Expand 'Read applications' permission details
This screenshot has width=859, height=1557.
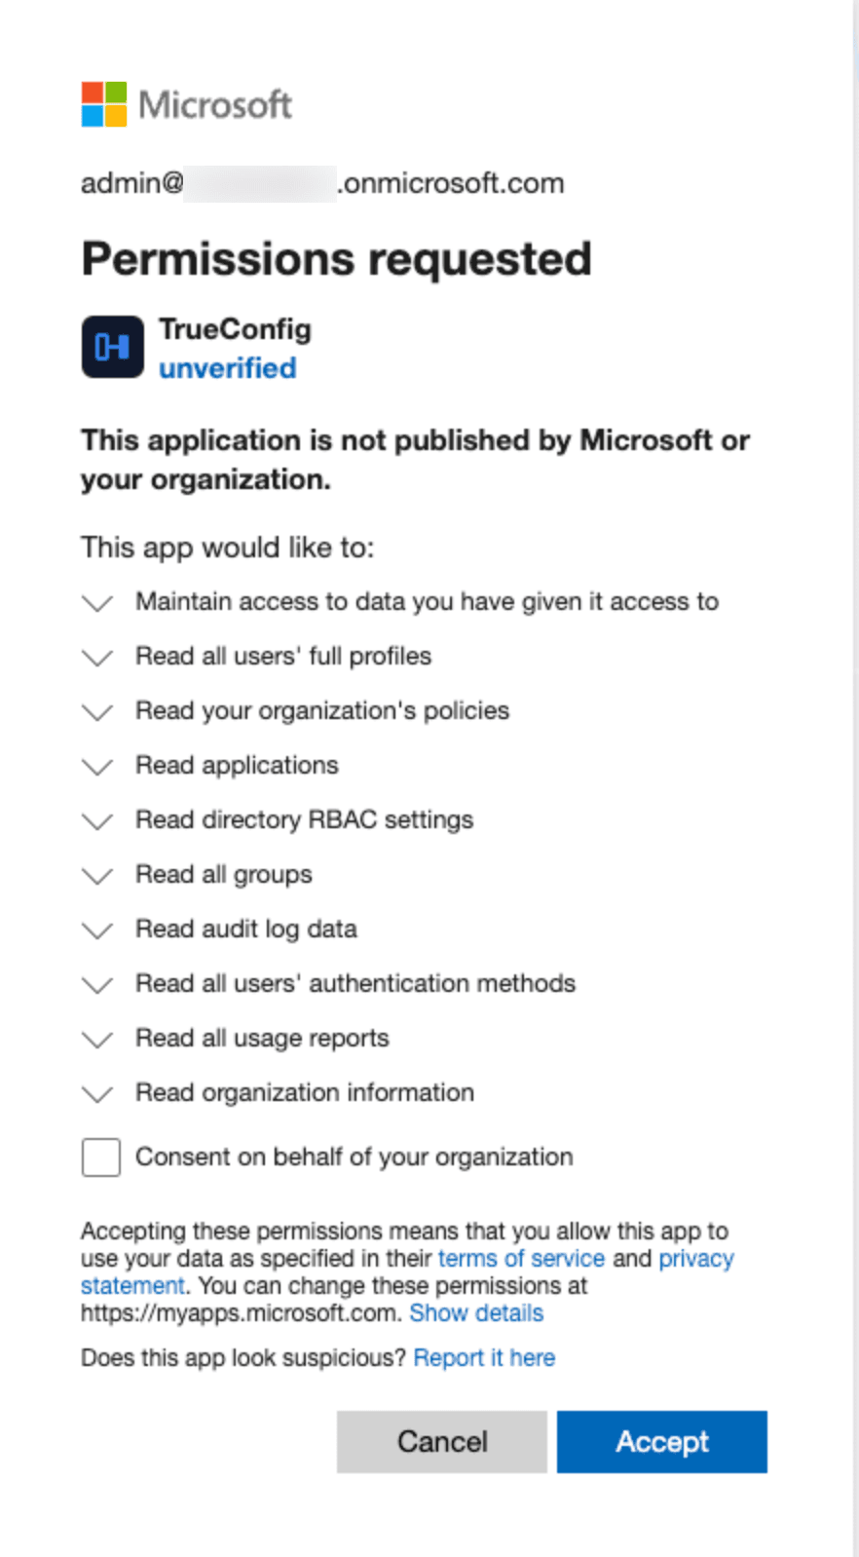coord(96,767)
